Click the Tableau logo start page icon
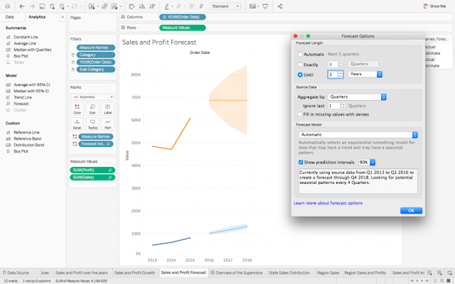 pyautogui.click(x=7, y=6)
